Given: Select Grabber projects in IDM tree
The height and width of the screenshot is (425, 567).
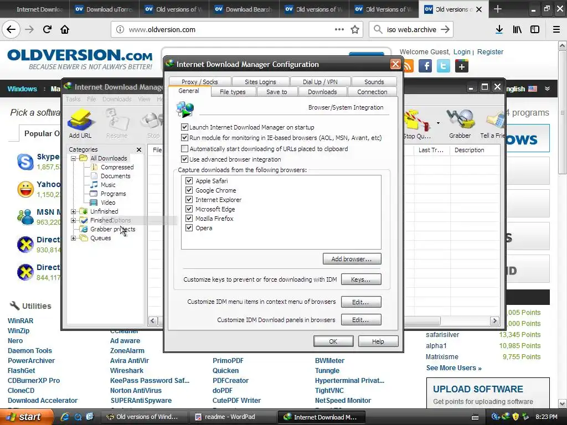Looking at the screenshot, I should [x=112, y=229].
